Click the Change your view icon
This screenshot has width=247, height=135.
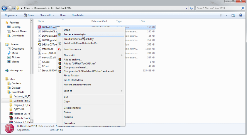(x=222, y=15)
